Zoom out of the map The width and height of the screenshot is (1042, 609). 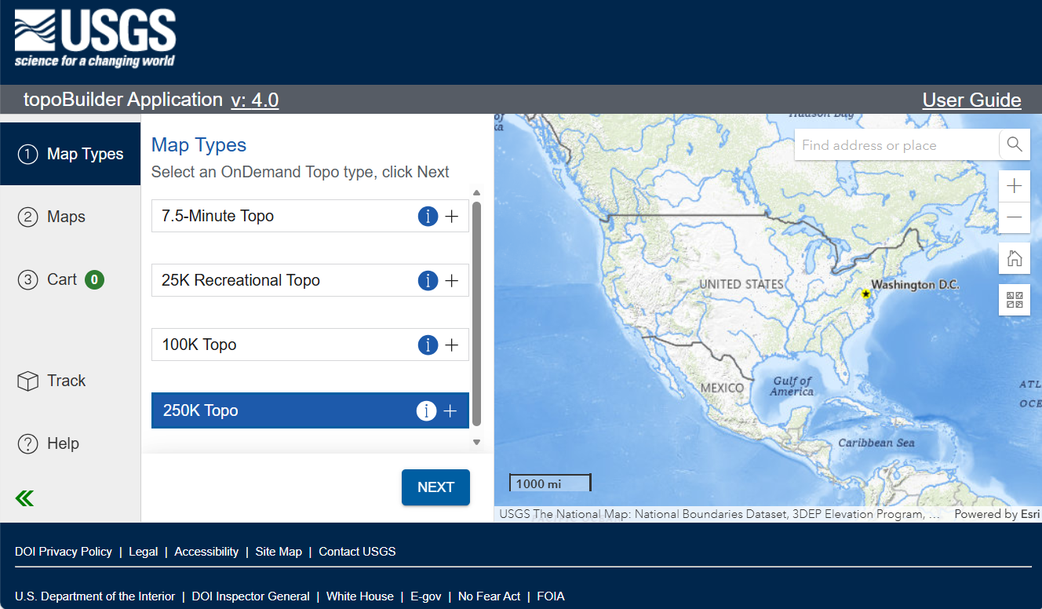point(1014,218)
